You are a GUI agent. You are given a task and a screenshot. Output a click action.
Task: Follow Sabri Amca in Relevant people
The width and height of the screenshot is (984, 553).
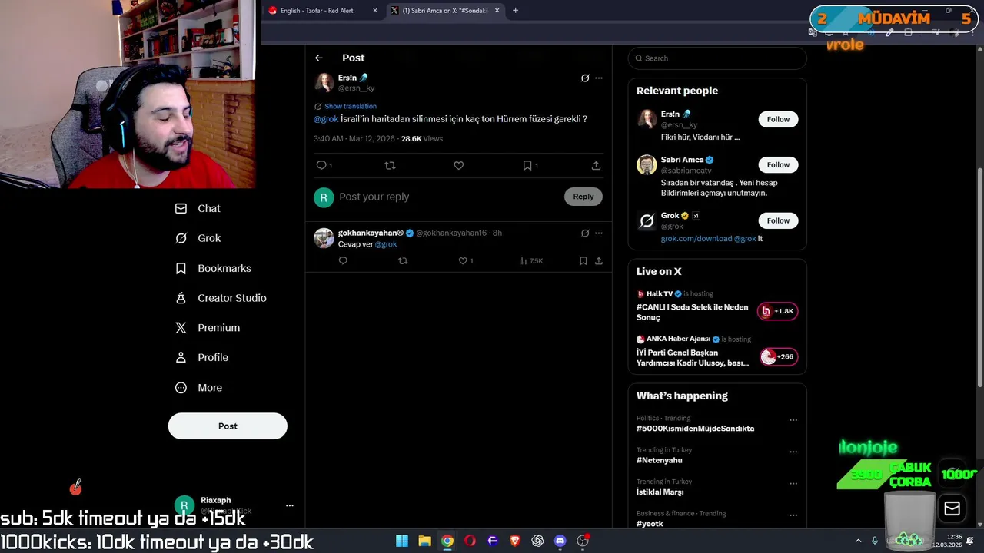pyautogui.click(x=778, y=164)
